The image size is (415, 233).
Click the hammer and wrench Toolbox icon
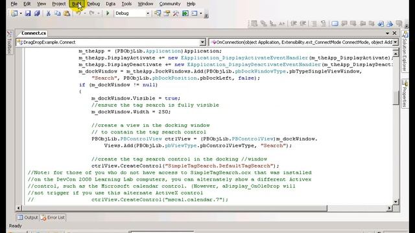pos(176,13)
